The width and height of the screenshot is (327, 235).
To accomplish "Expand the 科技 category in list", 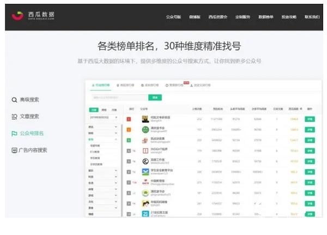I will (104, 177).
